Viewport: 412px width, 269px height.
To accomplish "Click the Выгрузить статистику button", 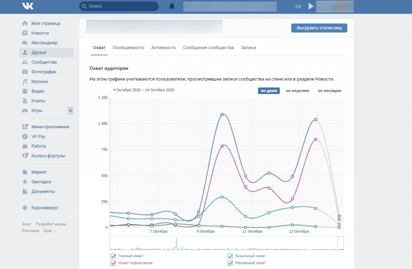I will click(319, 28).
